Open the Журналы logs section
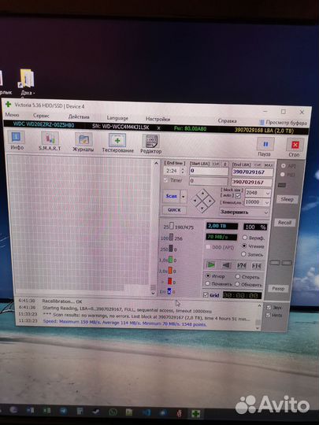Screen dimensions: 319x425 click(83, 142)
